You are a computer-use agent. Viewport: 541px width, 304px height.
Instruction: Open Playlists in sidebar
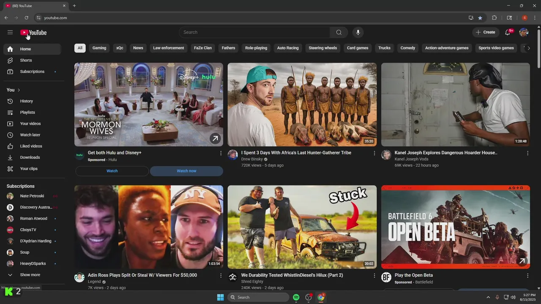pos(32,112)
